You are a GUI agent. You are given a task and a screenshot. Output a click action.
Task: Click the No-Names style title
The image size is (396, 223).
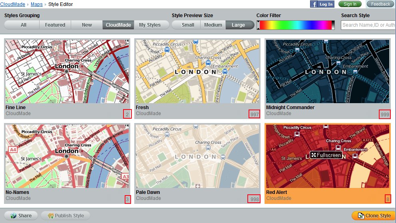(x=17, y=192)
